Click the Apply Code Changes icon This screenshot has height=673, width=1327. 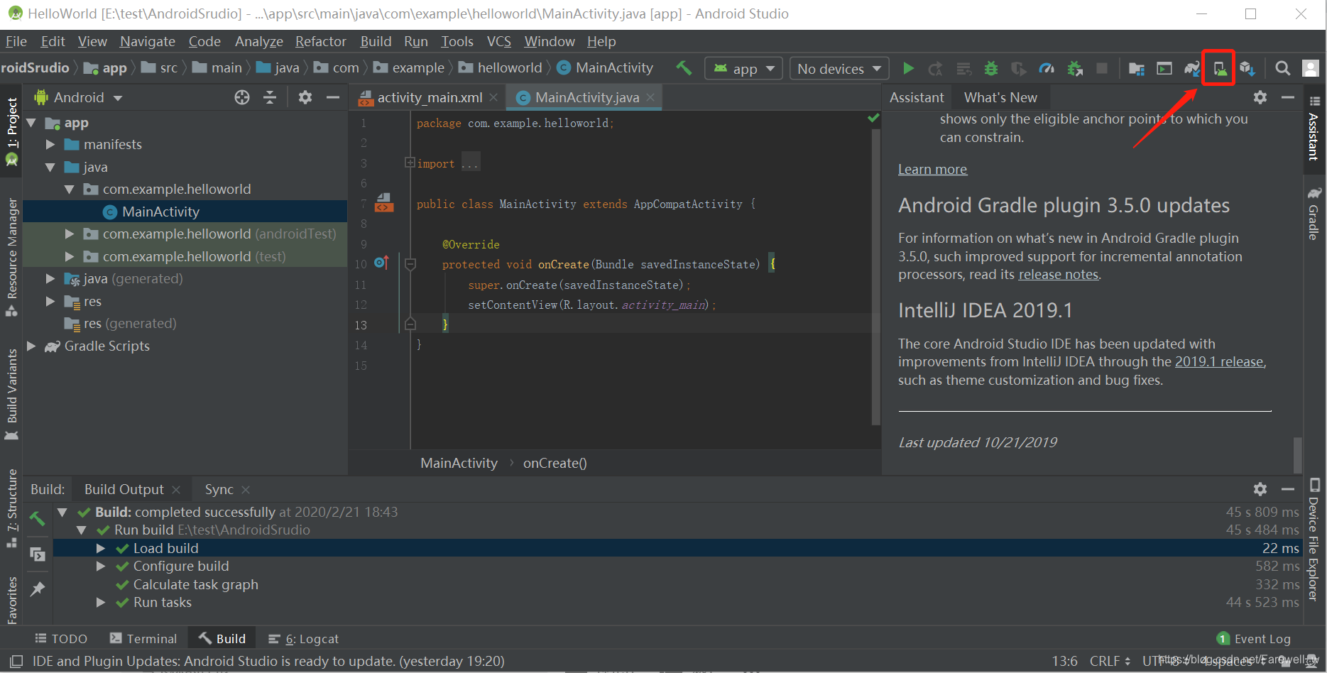coord(963,68)
